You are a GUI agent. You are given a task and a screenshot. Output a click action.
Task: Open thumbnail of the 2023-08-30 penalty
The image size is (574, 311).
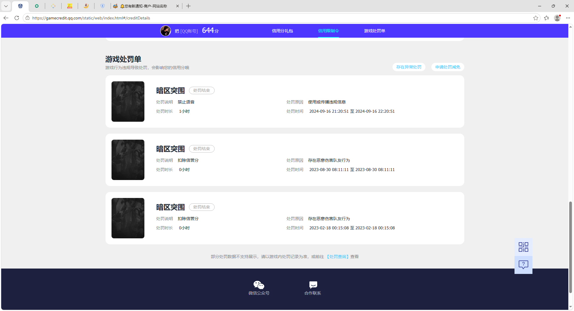128,160
